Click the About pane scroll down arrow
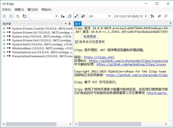Viewport: 174px width, 128px height. [170, 120]
